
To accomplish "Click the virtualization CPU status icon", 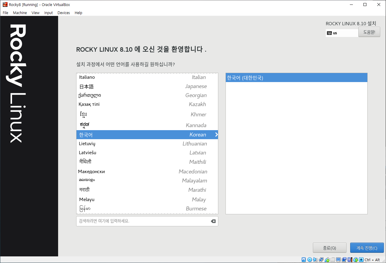I will point(350,260).
